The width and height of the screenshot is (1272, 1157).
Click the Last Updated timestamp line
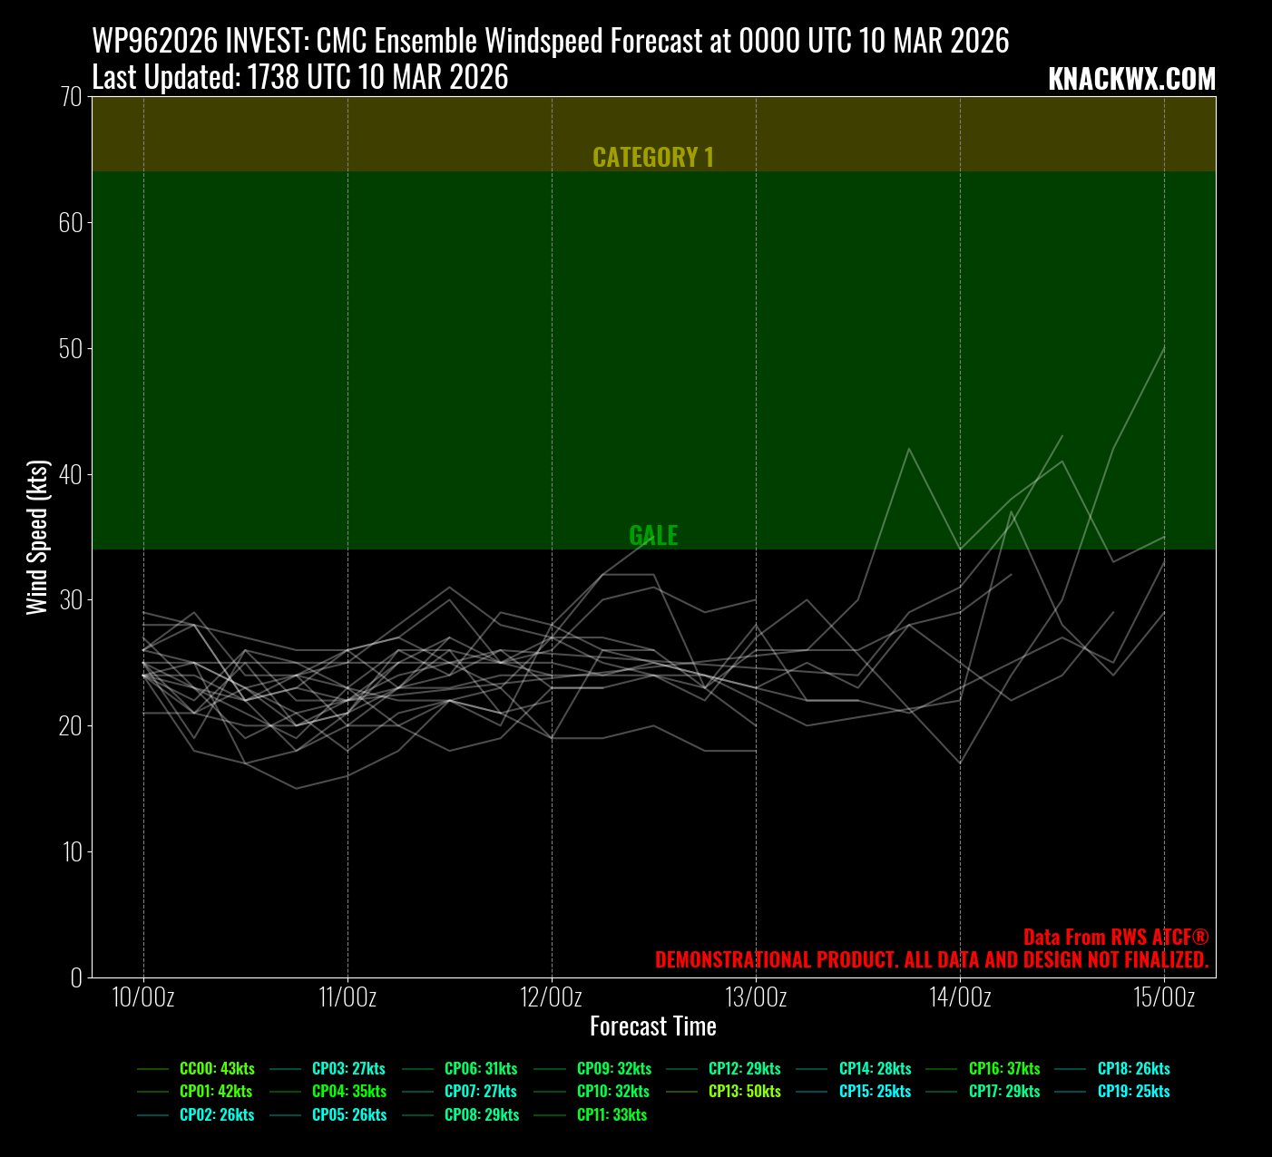tap(300, 78)
